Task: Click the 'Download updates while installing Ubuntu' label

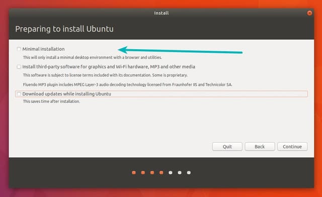Action: pos(67,94)
